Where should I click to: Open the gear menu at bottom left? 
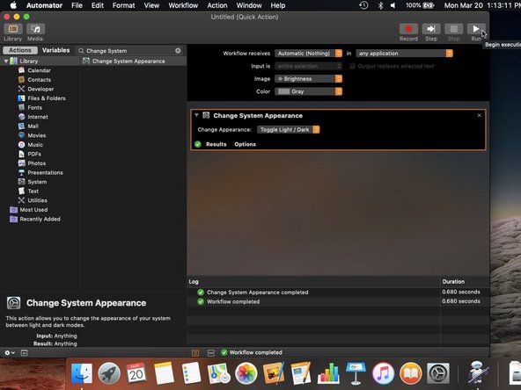[10, 352]
